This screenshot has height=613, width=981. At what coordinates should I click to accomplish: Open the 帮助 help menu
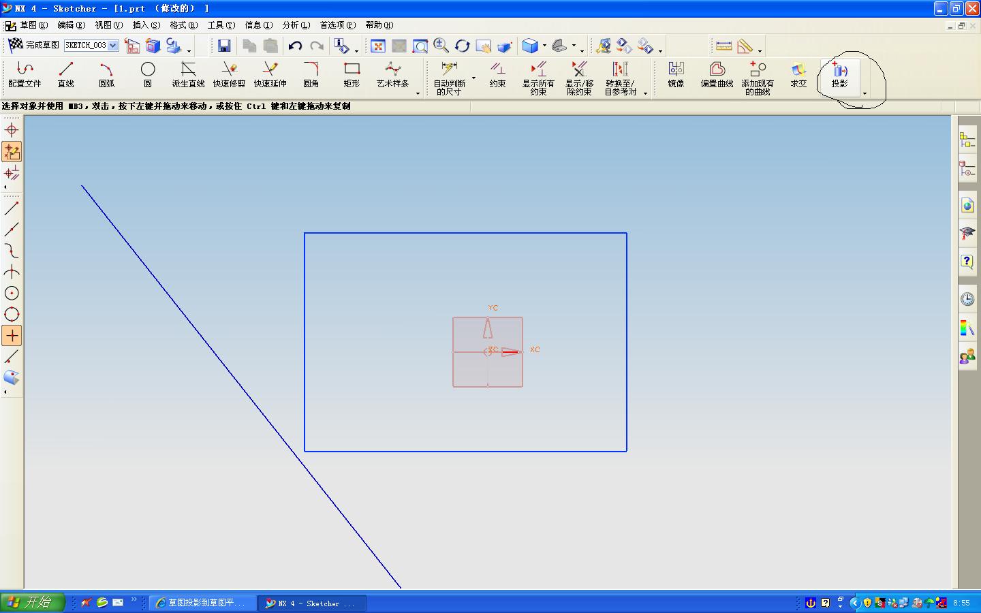click(x=379, y=25)
